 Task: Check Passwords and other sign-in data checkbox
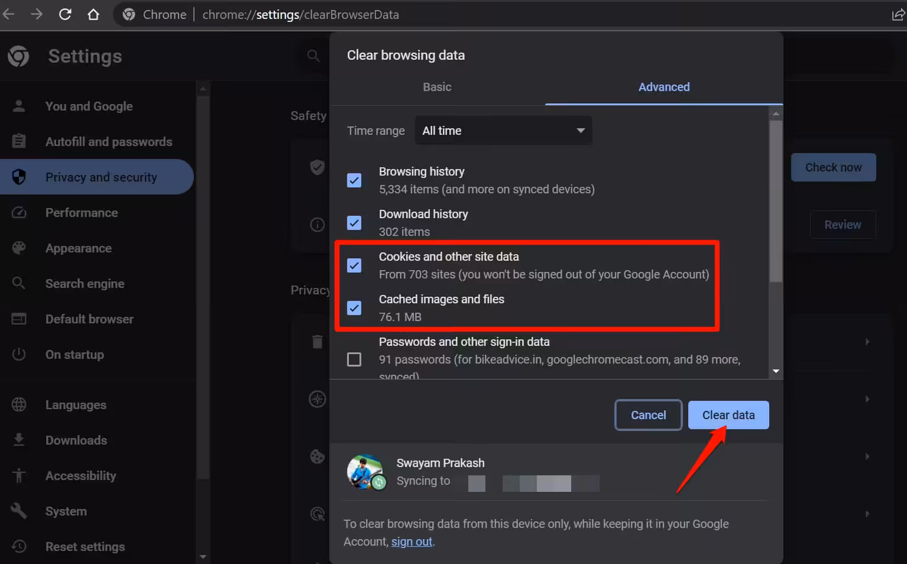(x=354, y=359)
